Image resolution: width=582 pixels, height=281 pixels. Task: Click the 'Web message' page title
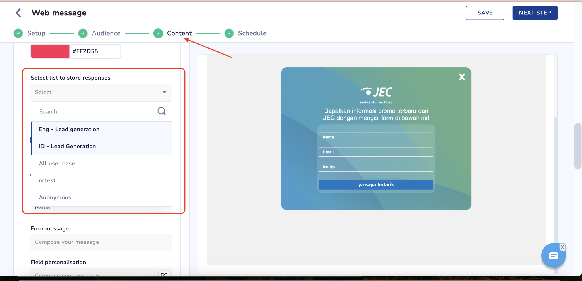coord(59,13)
